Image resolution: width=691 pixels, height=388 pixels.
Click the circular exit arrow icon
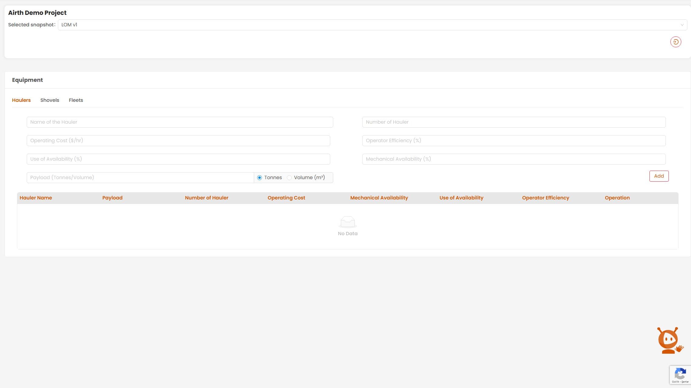pos(676,42)
